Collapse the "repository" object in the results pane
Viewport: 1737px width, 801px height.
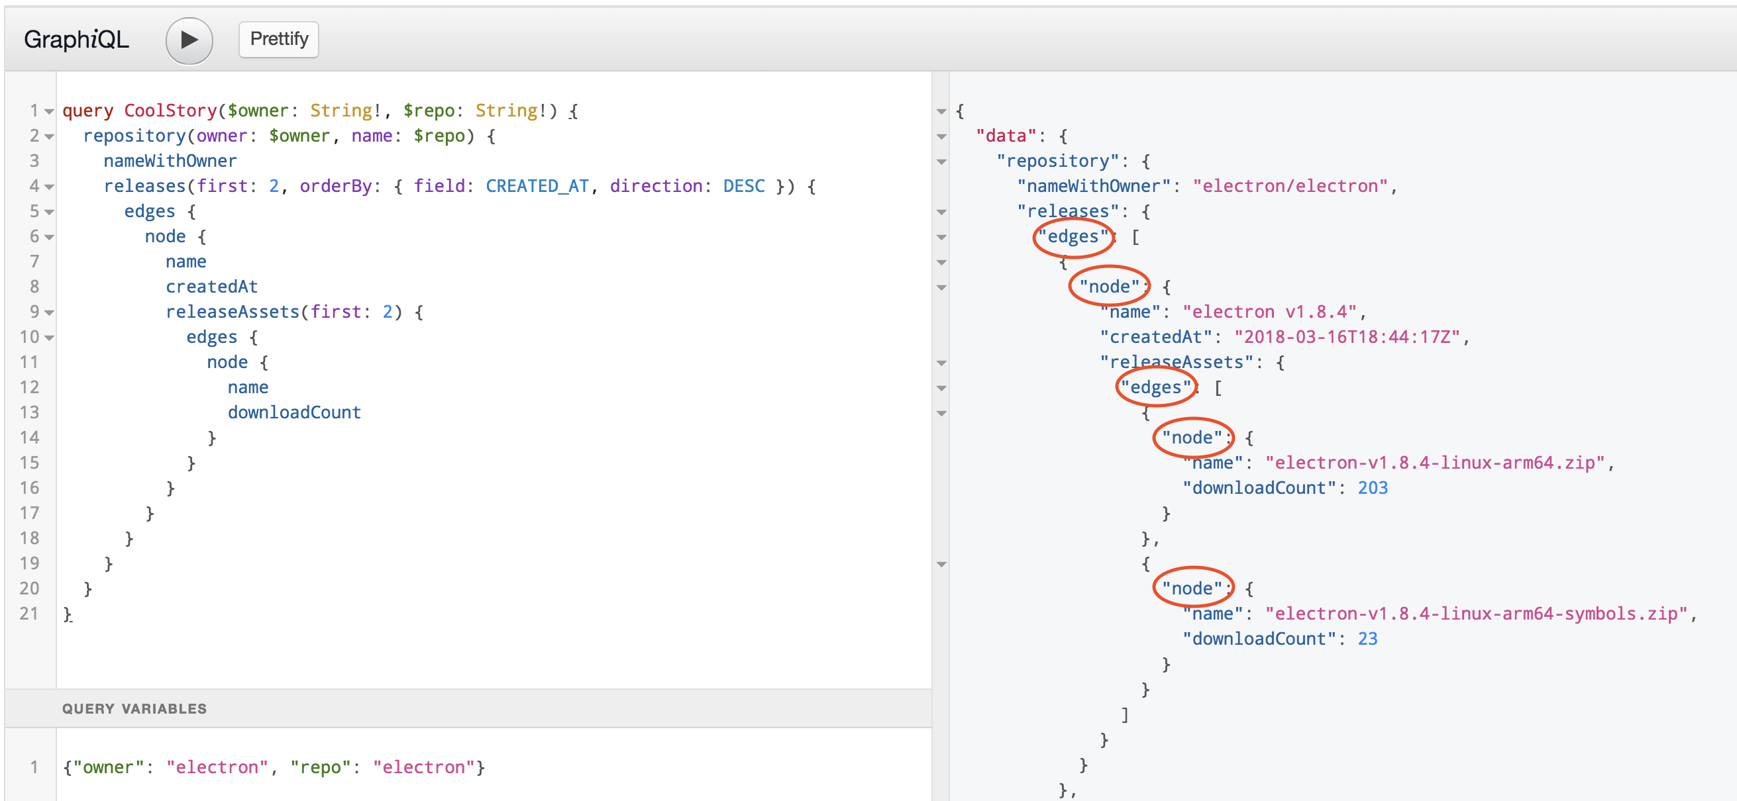[941, 162]
